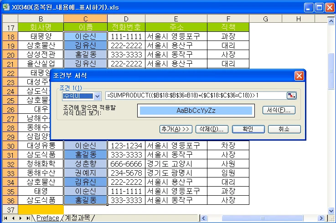Click the vertical scrollbar up arrow
Screen dimensions: 336x223
(x=331, y=21)
